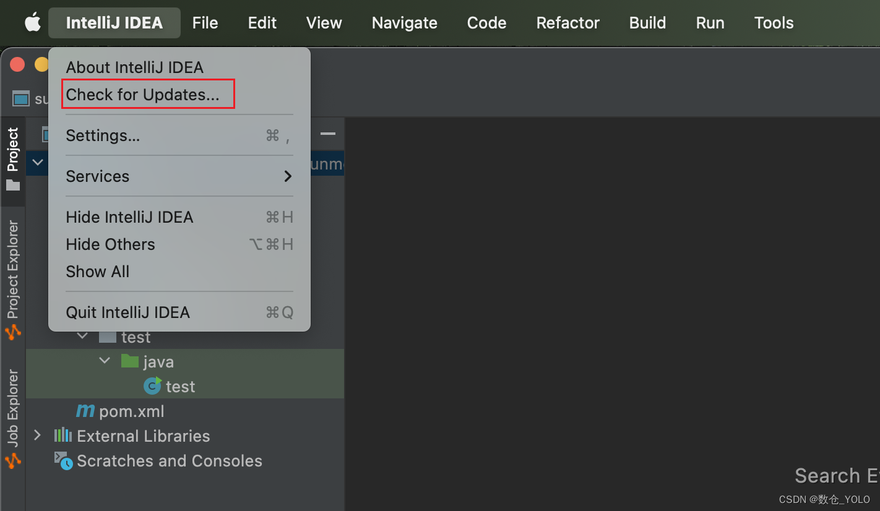The height and width of the screenshot is (511, 880).
Task: Select the test class file
Action: [x=180, y=387]
